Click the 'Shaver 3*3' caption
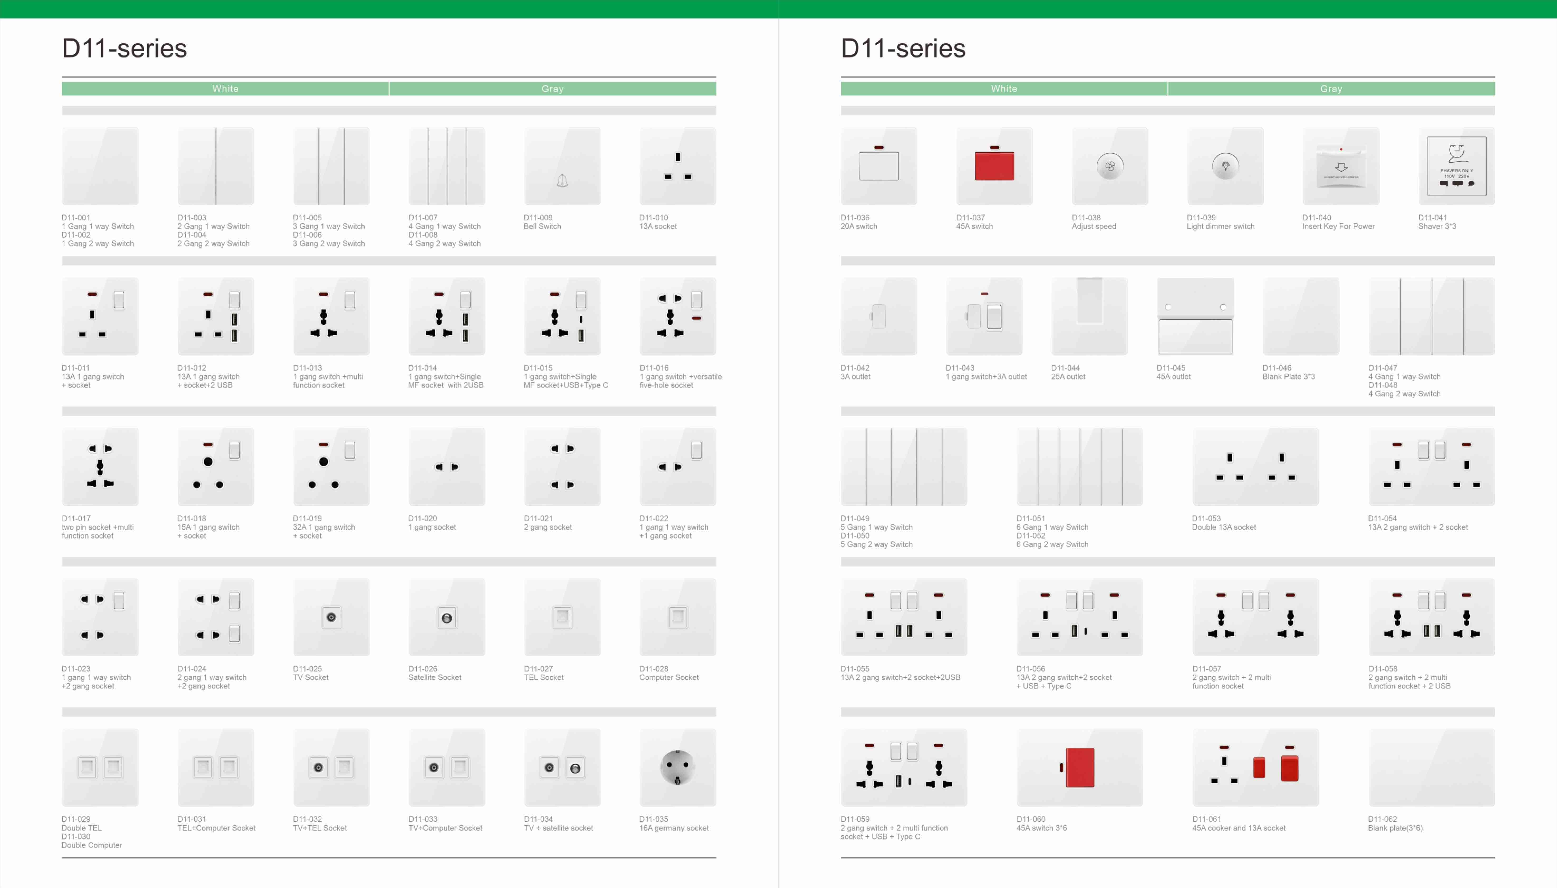 point(1437,226)
